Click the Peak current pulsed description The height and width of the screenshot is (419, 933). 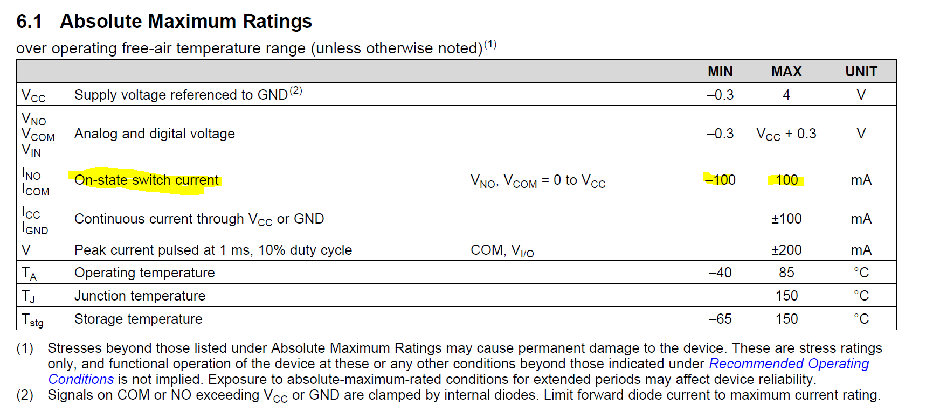213,250
